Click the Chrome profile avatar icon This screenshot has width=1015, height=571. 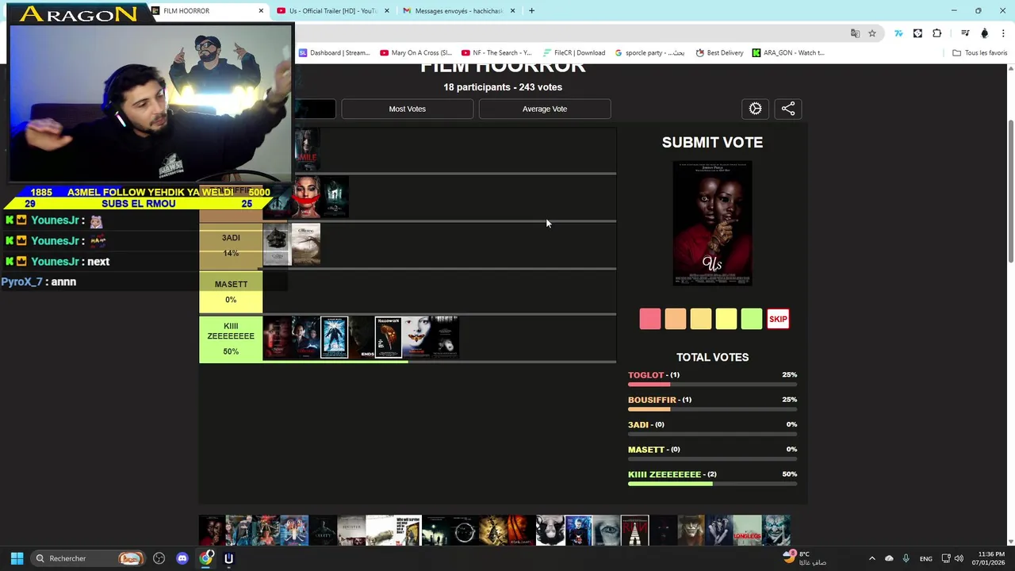click(x=985, y=33)
